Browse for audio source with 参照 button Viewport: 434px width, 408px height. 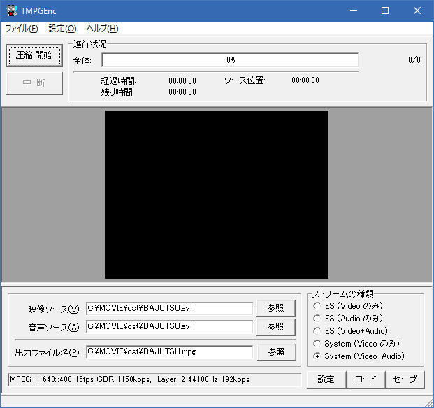click(276, 326)
